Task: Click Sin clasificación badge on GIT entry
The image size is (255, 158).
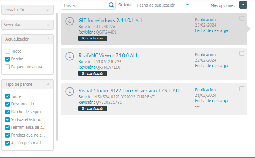Action: coord(93,38)
